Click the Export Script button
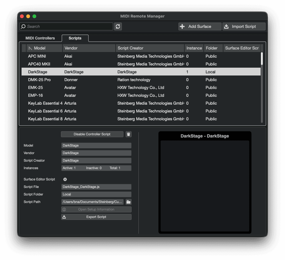Screen dimensions: 285x260 tap(96, 217)
